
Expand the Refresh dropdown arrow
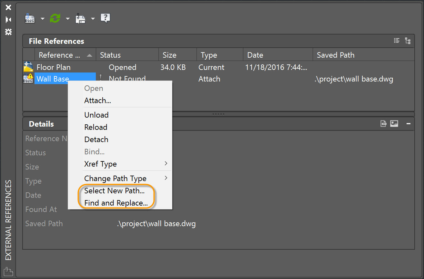[68, 19]
